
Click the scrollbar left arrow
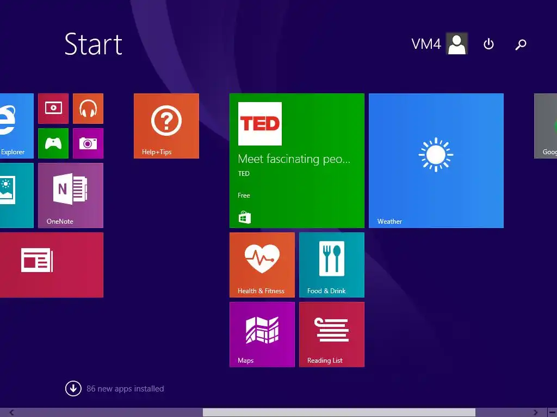(x=12, y=413)
